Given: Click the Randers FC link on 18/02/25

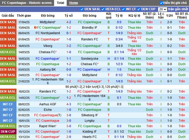Looking at the screenshot, I should [x=48, y=92].
